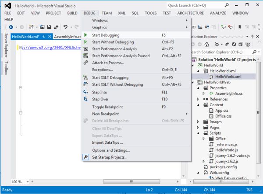Click the Set Startup Projects wrench icon
263x194 pixels.
tap(86, 157)
